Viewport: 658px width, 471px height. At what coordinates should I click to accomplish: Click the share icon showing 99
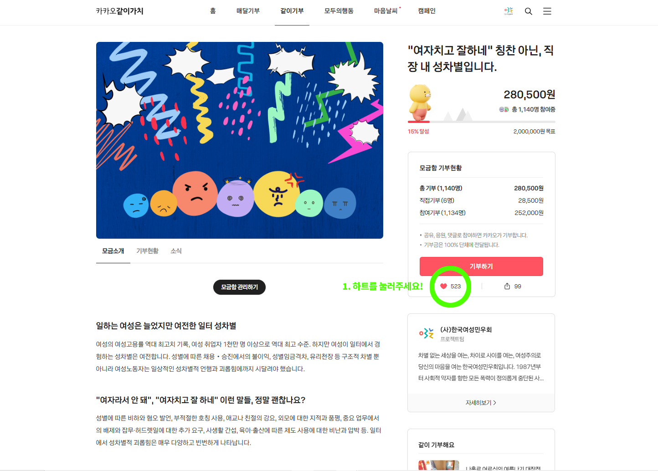(507, 286)
